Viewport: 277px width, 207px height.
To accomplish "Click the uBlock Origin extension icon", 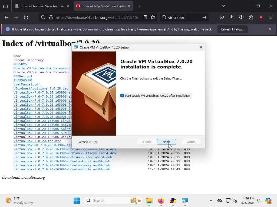I will [261, 17].
